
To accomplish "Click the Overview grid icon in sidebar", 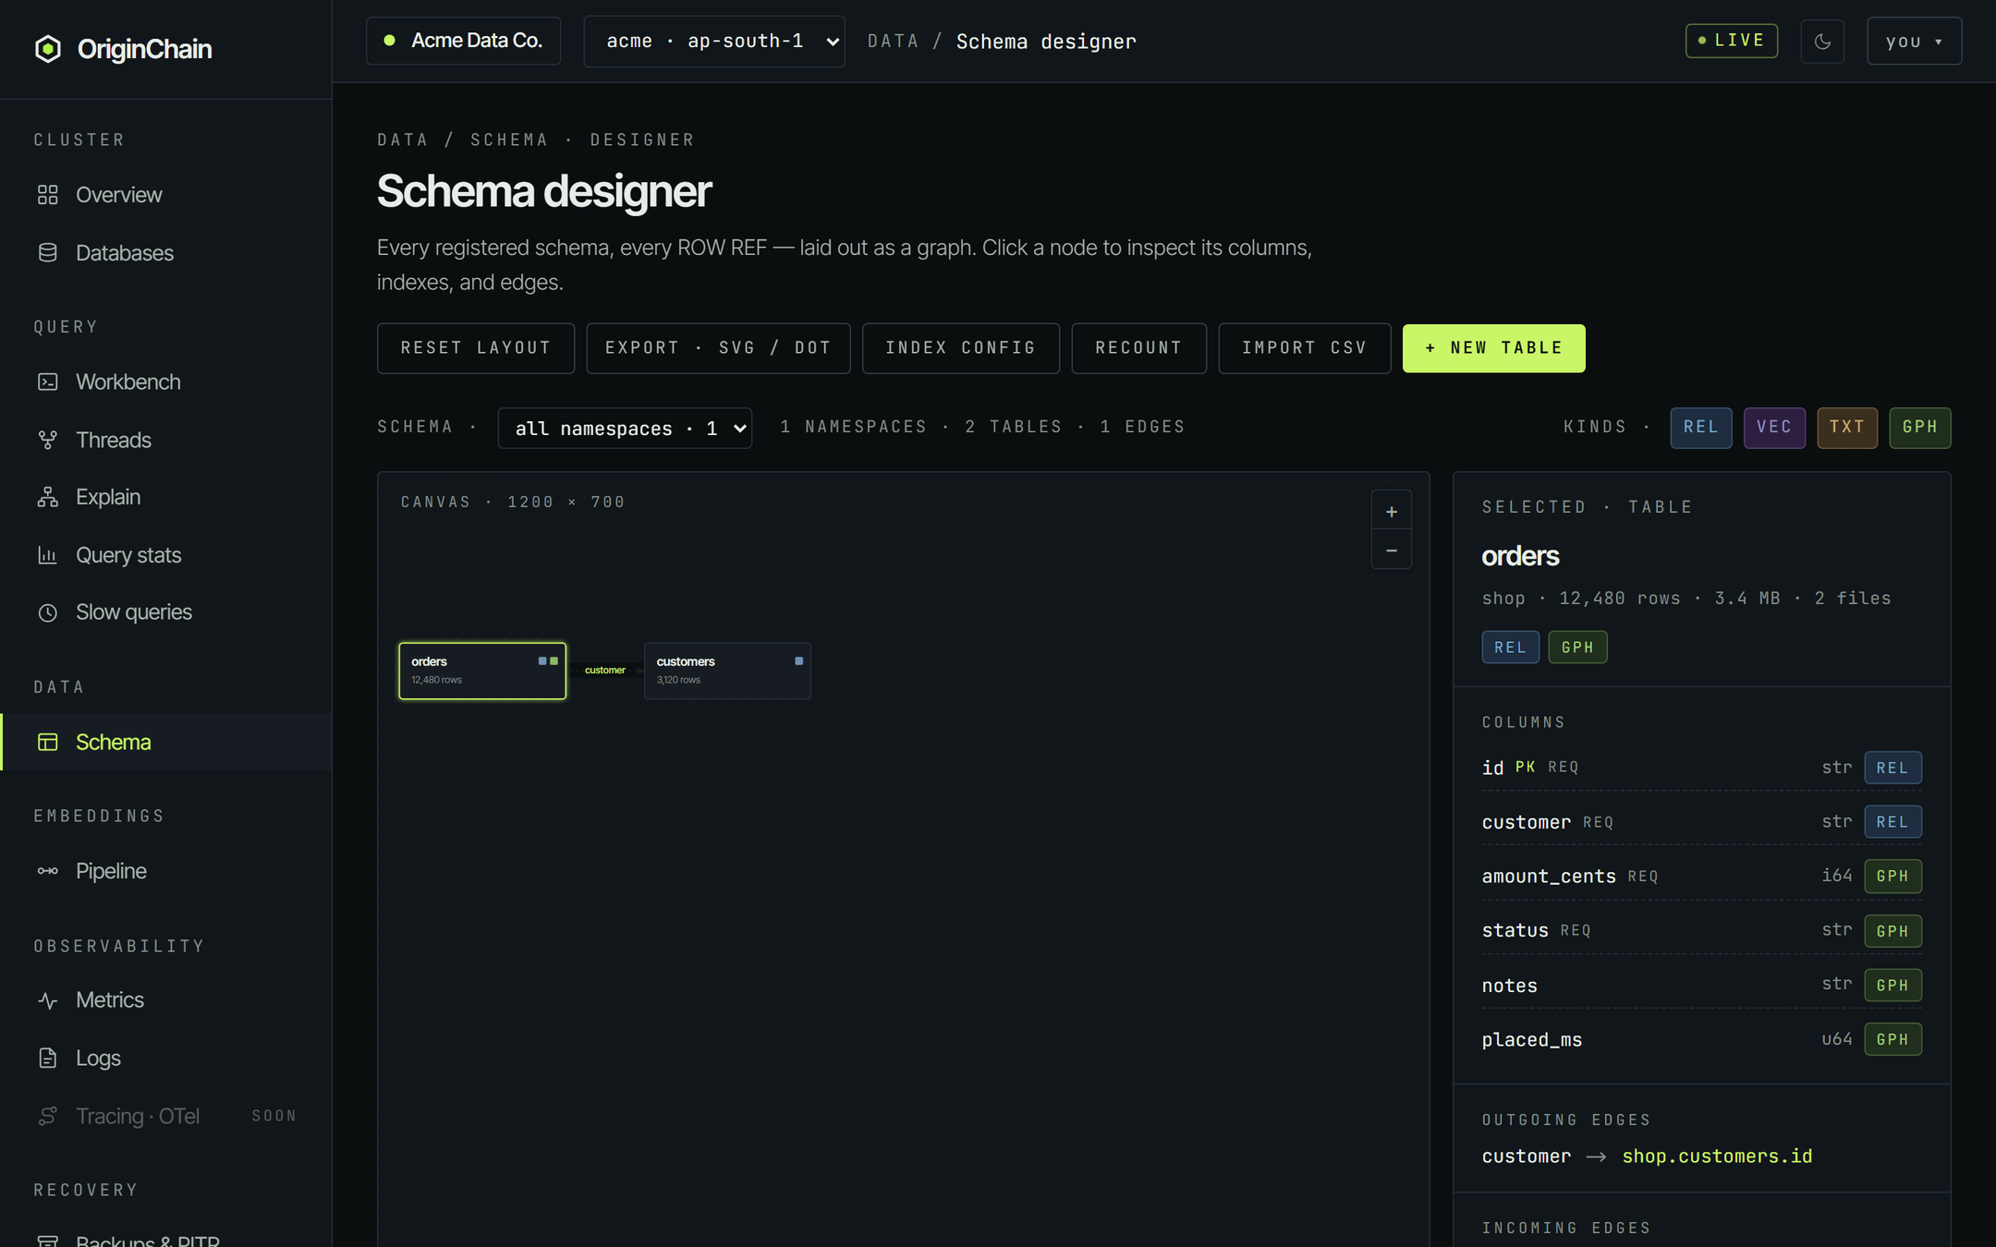I will [x=48, y=195].
